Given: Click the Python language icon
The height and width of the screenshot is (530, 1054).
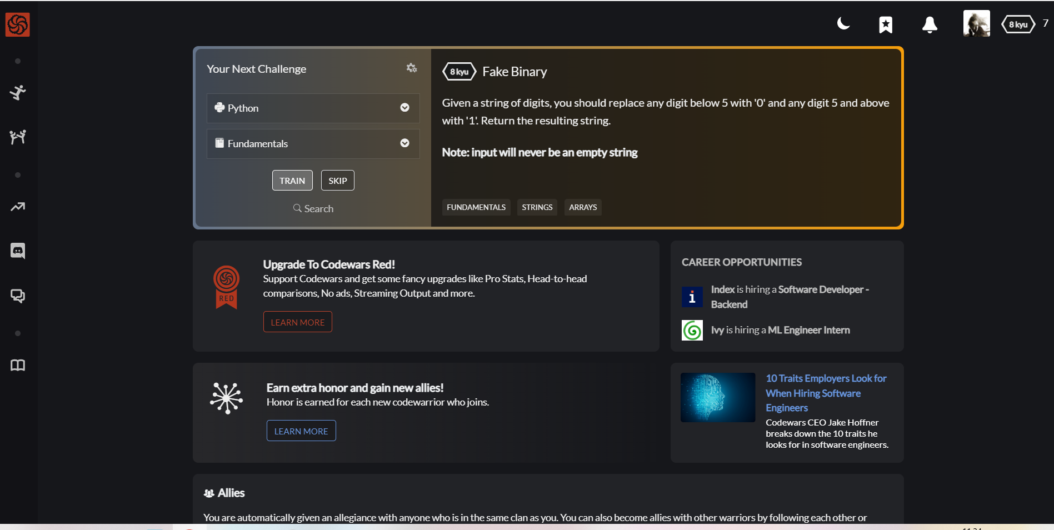Looking at the screenshot, I should pos(219,108).
